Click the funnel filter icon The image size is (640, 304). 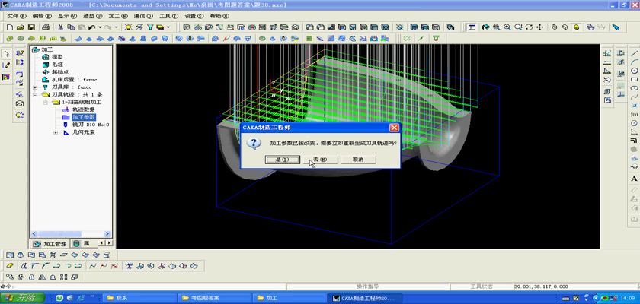(x=150, y=27)
